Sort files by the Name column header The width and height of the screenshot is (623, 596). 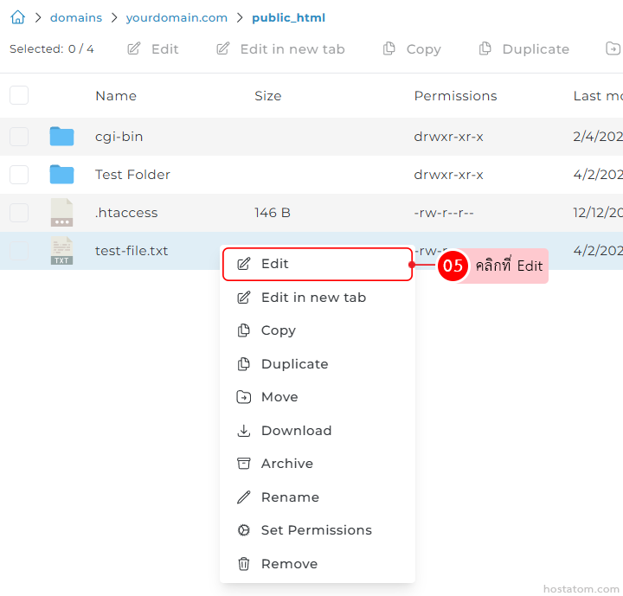pos(116,96)
